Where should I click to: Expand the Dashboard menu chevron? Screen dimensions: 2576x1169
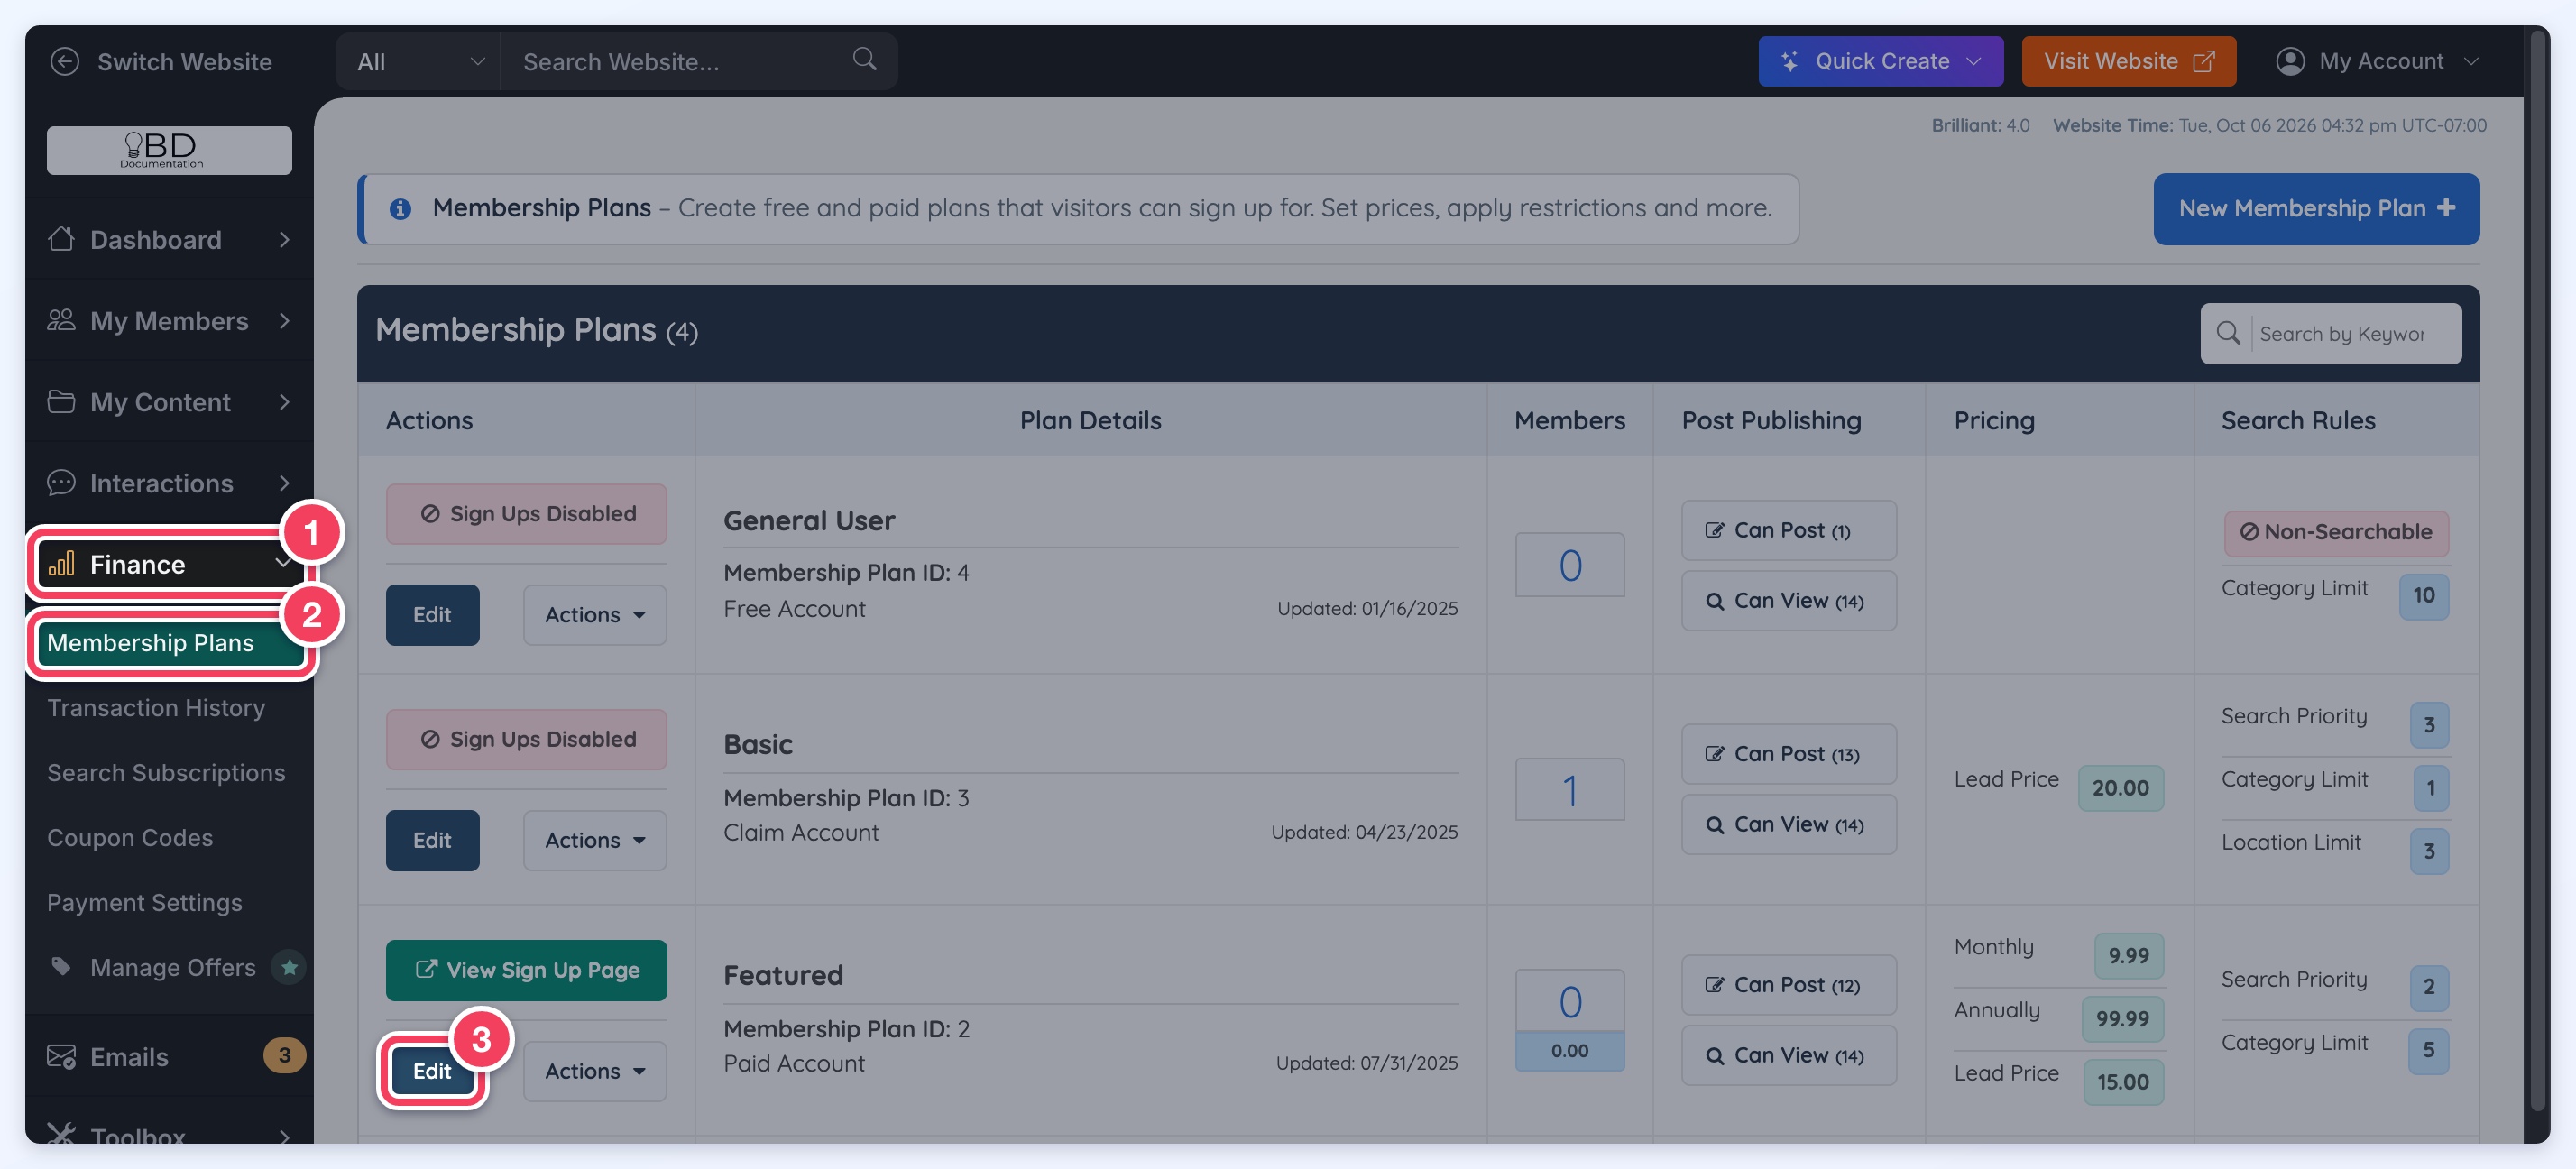pos(284,239)
